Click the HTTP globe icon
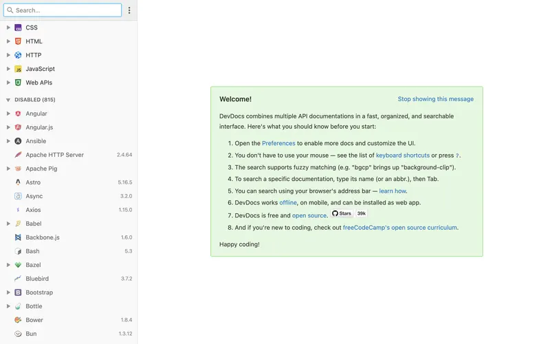The image size is (550, 344). 18,55
